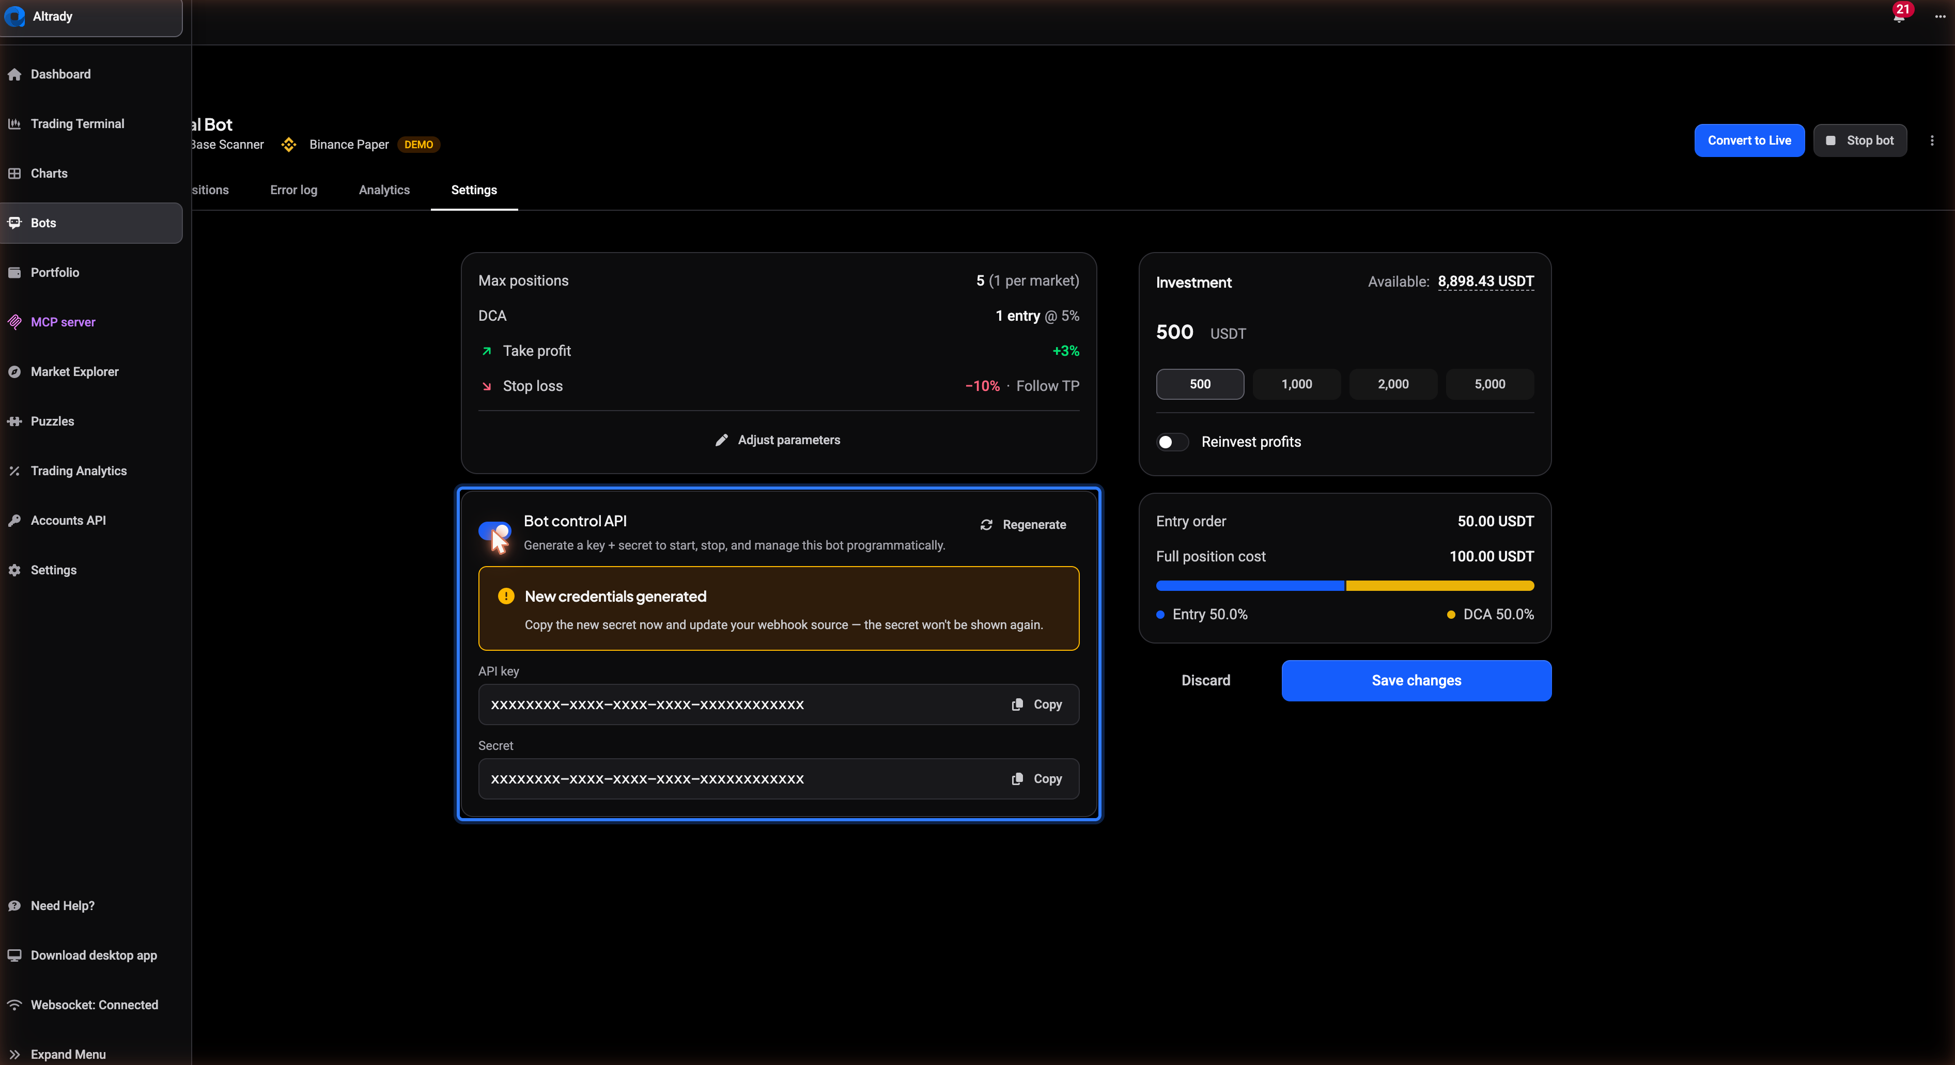The height and width of the screenshot is (1065, 1955).
Task: Click 'Follow TP' stop loss text
Action: pyautogui.click(x=1047, y=386)
